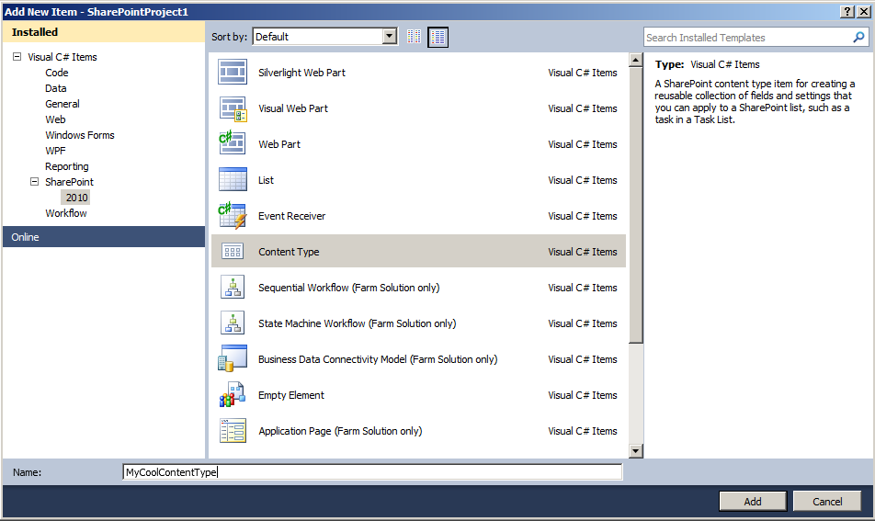Close the Add New Item dialog
The width and height of the screenshot is (875, 521).
[x=863, y=11]
